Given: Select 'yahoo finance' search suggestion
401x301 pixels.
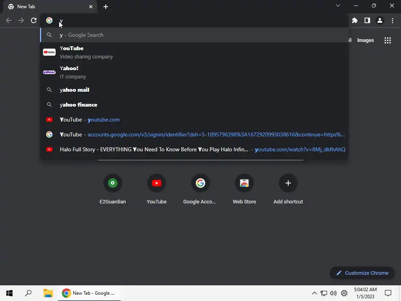Looking at the screenshot, I should pos(194,105).
